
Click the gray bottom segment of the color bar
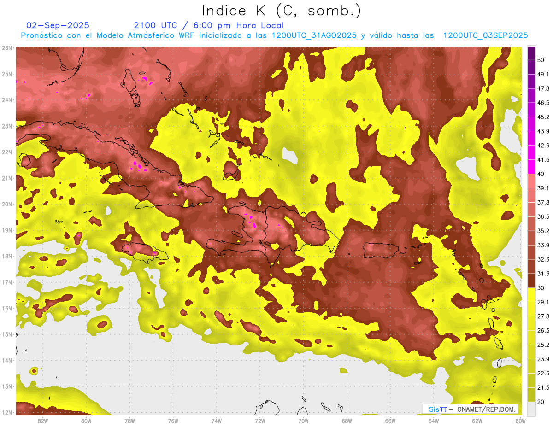pyautogui.click(x=531, y=408)
